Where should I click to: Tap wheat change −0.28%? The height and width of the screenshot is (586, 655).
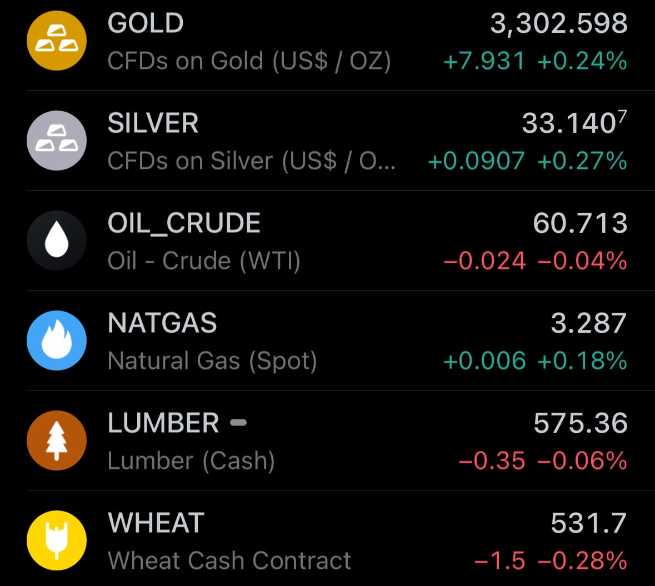(x=582, y=560)
